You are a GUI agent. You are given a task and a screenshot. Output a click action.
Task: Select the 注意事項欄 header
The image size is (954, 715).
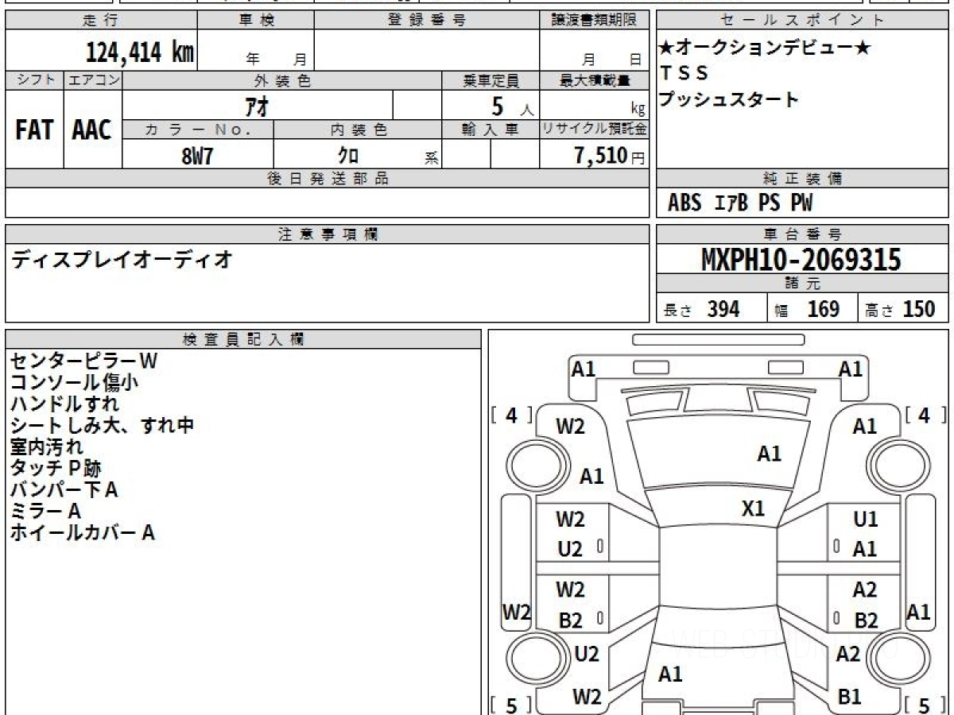[327, 234]
